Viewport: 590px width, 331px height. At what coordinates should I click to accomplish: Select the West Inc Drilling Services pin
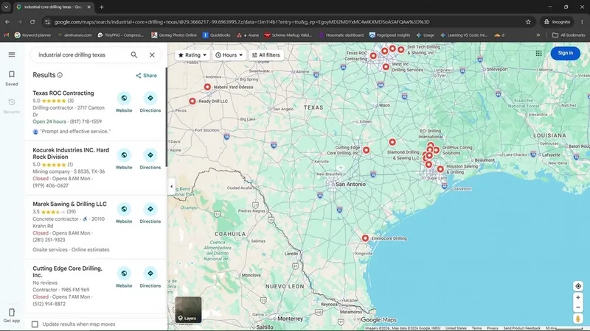tap(386, 67)
